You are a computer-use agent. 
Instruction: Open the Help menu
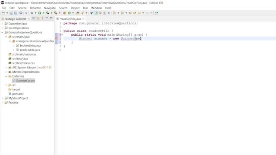tap(108, 8)
